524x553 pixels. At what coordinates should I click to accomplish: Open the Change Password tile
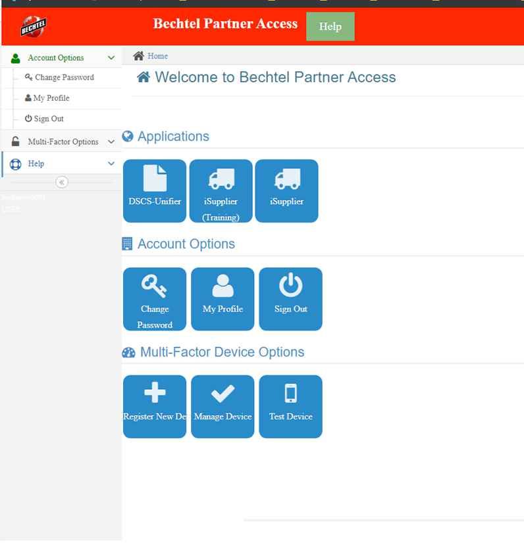pos(155,299)
